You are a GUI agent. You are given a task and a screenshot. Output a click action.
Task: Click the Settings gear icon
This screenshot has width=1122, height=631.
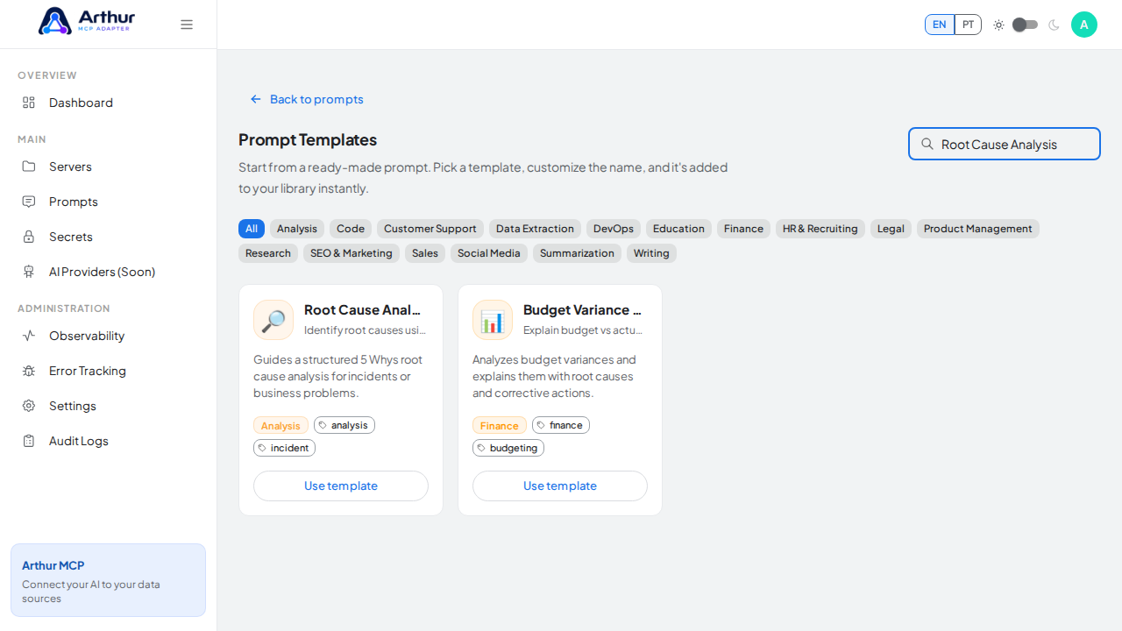pyautogui.click(x=29, y=406)
